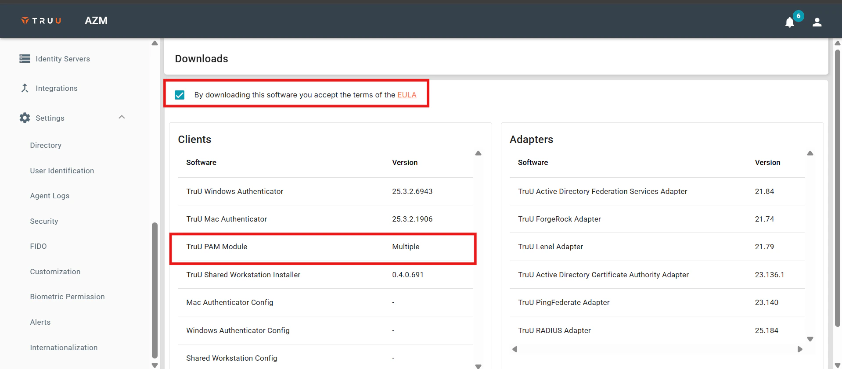Click Adapters horizontal scroll left arrow

tap(515, 349)
